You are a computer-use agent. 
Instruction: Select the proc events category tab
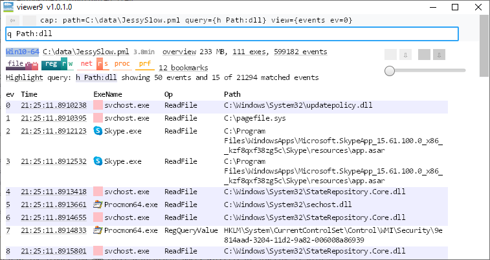point(122,64)
